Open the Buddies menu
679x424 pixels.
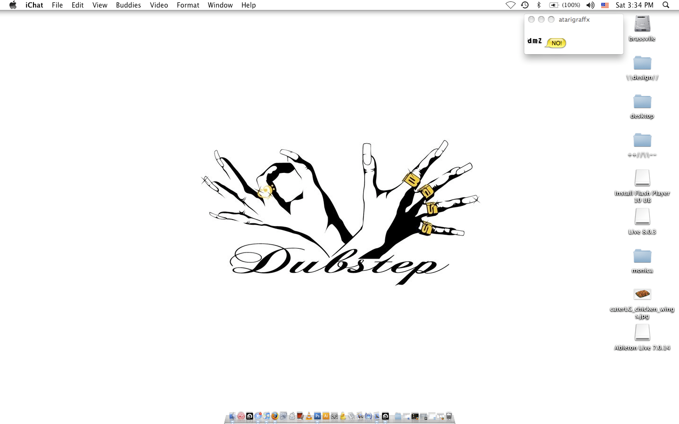128,5
